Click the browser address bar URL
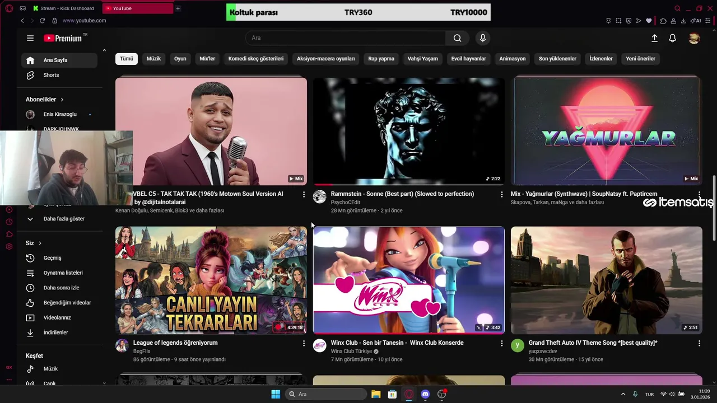The width and height of the screenshot is (717, 403). 84,21
